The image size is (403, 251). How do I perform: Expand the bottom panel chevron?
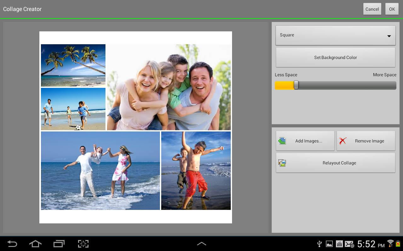[201, 244]
